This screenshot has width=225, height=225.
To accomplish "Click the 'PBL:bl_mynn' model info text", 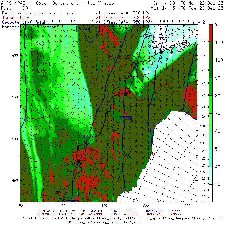I will [148, 218].
